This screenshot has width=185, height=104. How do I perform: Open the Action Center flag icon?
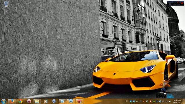pos(163,101)
